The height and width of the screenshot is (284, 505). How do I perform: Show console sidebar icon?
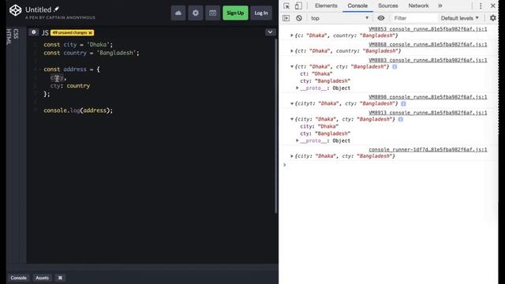pos(286,18)
